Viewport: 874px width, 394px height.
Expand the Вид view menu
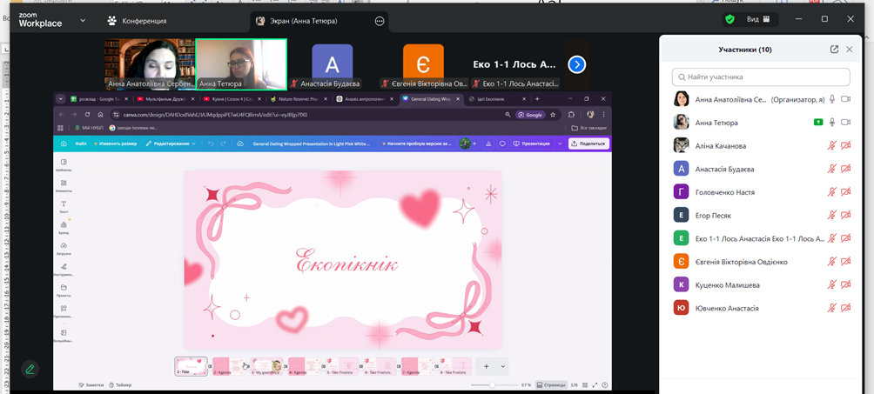click(x=758, y=19)
